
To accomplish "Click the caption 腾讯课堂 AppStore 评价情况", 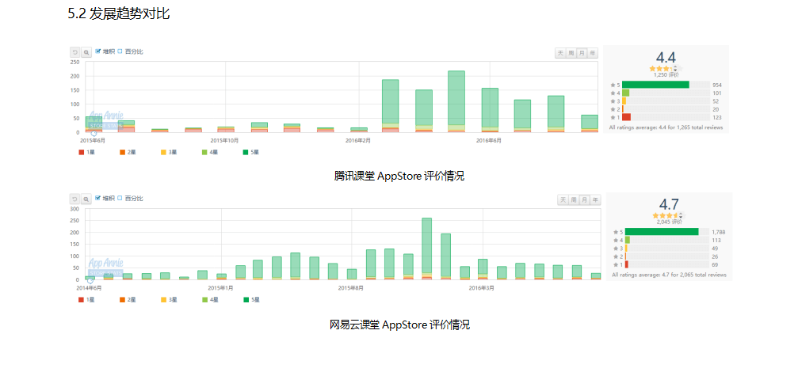I will [x=399, y=177].
